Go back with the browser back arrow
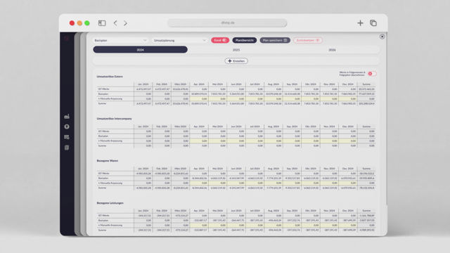The height and width of the screenshot is (253, 450). (115, 23)
